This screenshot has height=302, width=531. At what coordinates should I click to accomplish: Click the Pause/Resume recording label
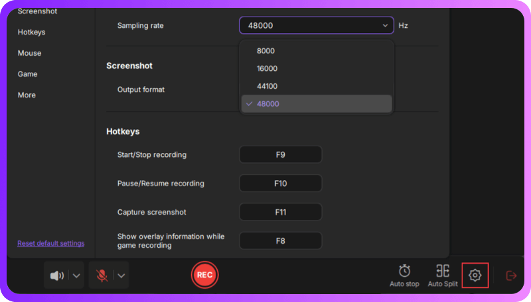coord(161,183)
